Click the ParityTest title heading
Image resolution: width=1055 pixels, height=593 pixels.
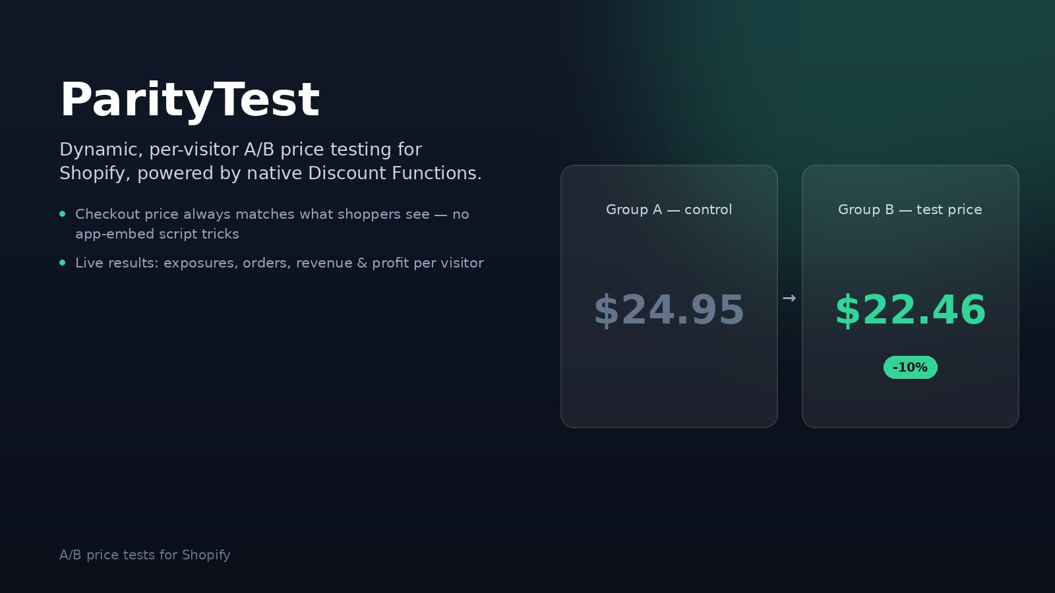(190, 100)
